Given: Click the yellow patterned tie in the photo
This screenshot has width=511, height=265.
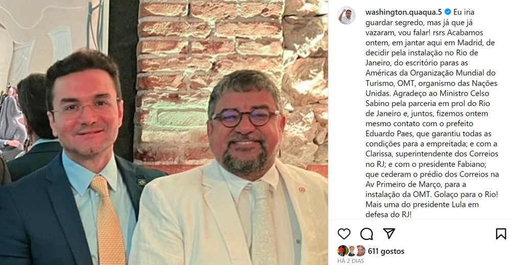Looking at the screenshot, I should coord(107,222).
